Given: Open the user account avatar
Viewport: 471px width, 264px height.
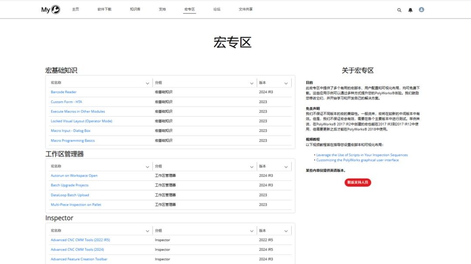Looking at the screenshot, I should click(421, 10).
